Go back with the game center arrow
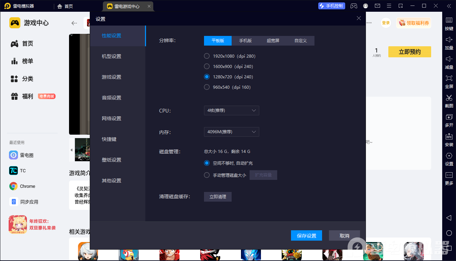This screenshot has height=261, width=456. tap(74, 23)
